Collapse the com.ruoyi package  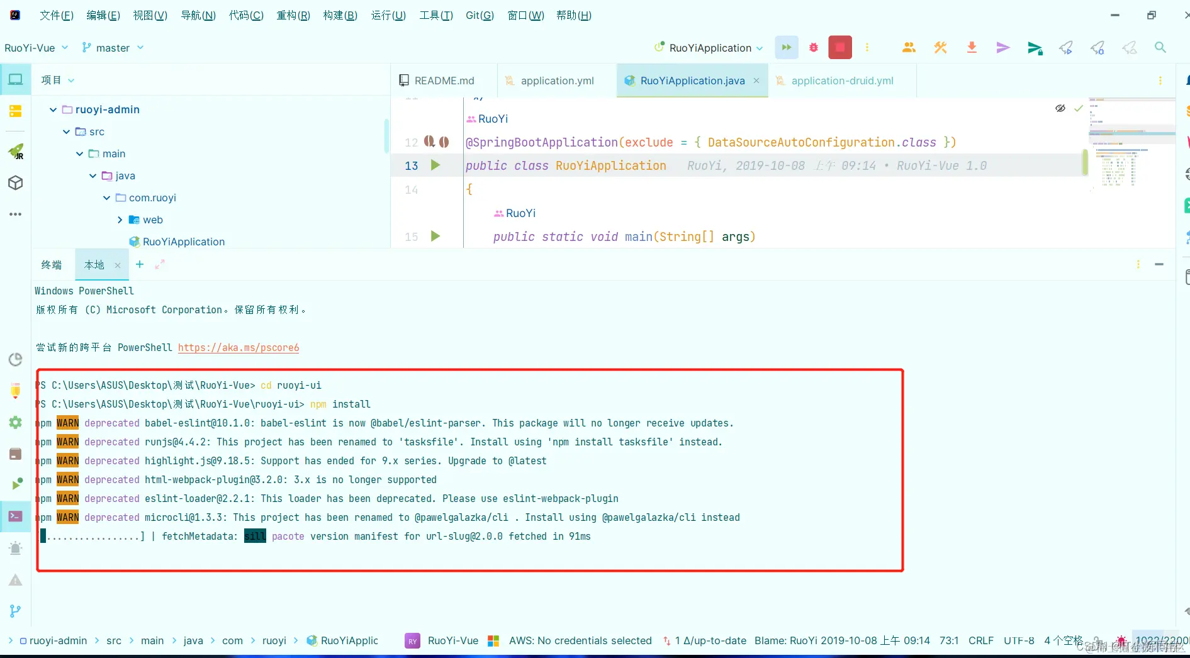(106, 198)
